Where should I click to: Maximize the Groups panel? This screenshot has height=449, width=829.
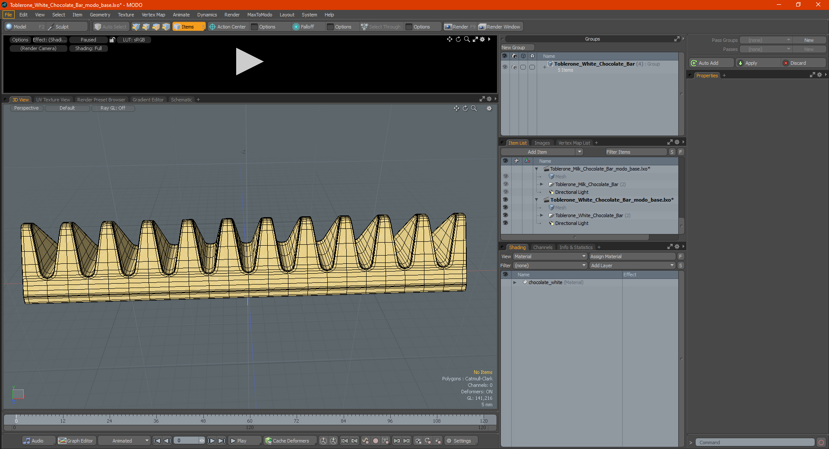click(x=677, y=39)
